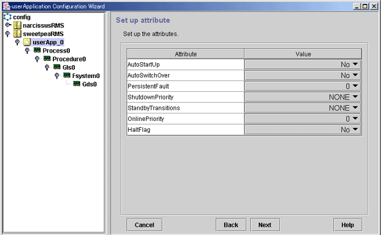Collapse the Procedure0 tree node
The height and width of the screenshot is (235, 381).
tap(37, 59)
